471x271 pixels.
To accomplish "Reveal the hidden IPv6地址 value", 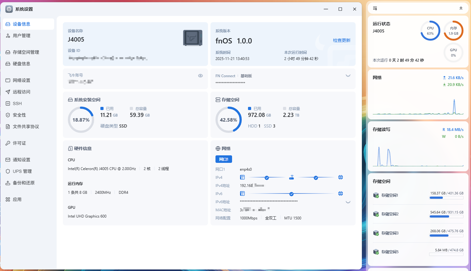I will (348, 202).
